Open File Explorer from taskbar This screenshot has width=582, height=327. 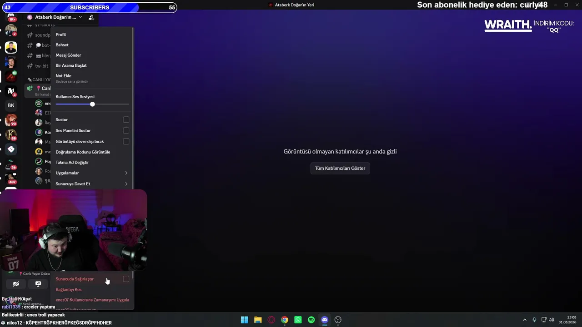coord(258,320)
